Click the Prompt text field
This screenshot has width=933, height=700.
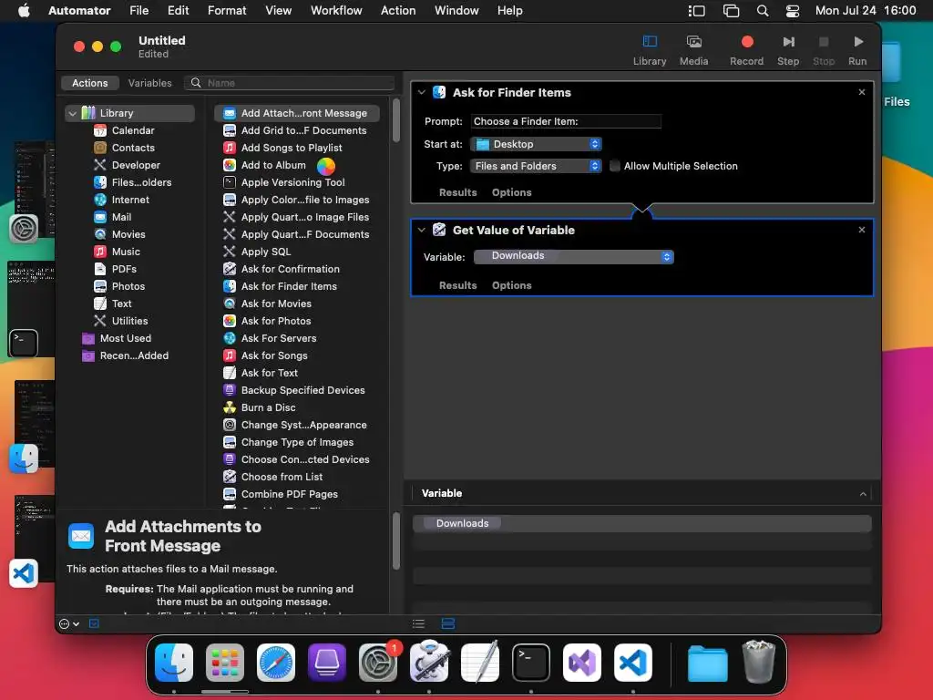point(566,121)
